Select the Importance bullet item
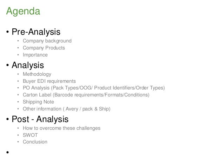 point(35,55)
